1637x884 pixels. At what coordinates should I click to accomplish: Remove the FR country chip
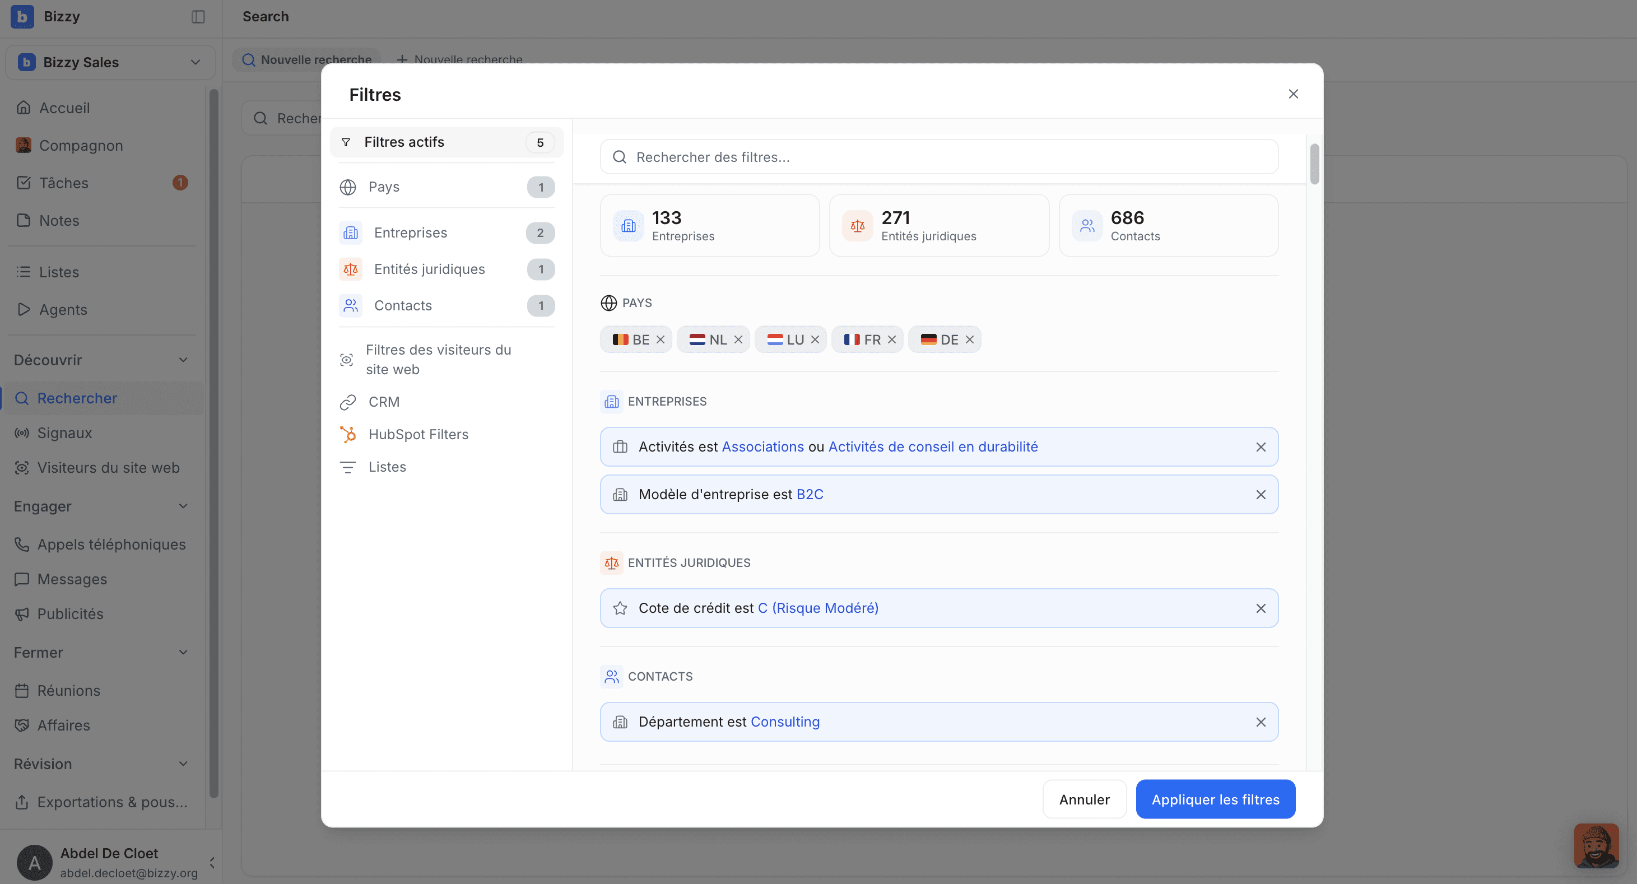click(892, 340)
